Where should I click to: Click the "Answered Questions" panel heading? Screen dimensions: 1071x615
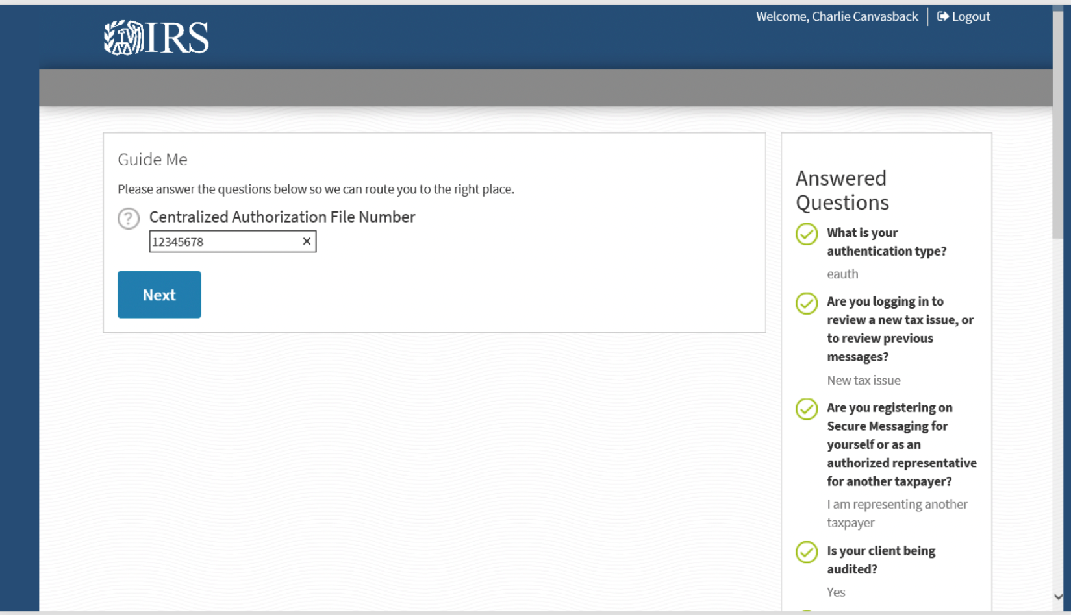coord(842,190)
